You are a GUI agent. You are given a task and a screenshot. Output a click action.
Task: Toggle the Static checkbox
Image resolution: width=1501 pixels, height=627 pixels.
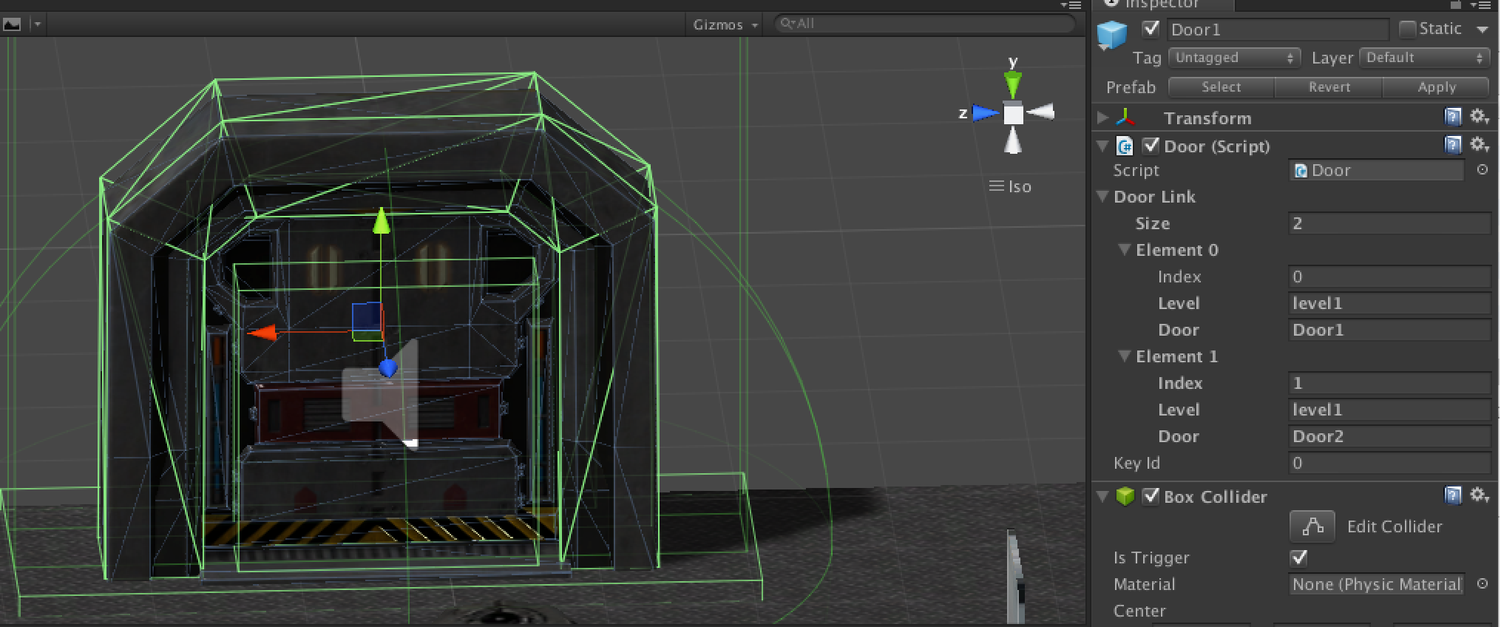[x=1407, y=29]
